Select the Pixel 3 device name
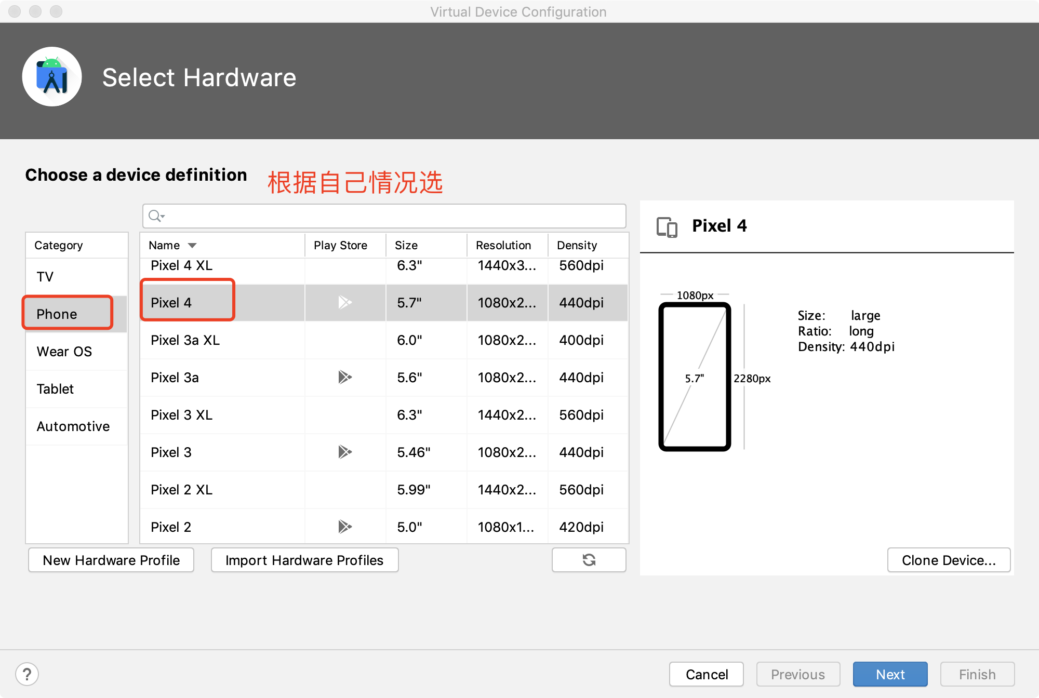 click(x=171, y=452)
